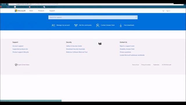This screenshot has height=105, width=186.
Task: Open the Account support link
Action: pyautogui.click(x=18, y=46)
